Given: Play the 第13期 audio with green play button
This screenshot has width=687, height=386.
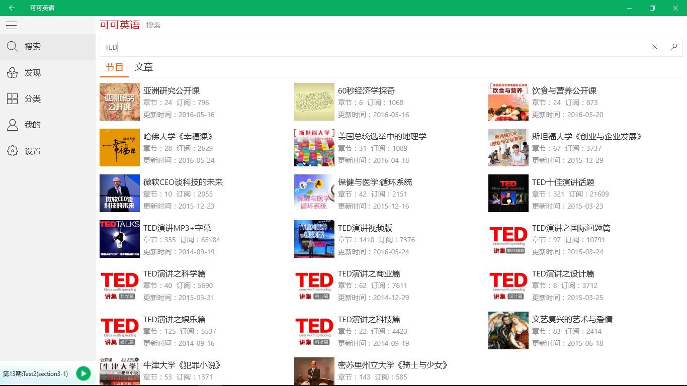Looking at the screenshot, I should click(83, 373).
